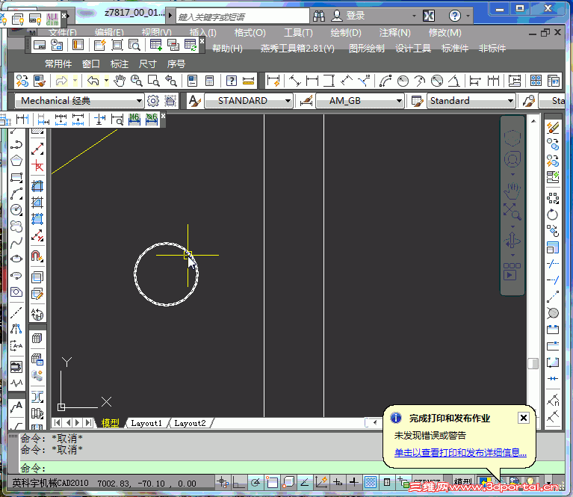573x497 pixels.
Task: Open the STANDARD text style dropdown
Action: pyautogui.click(x=288, y=101)
